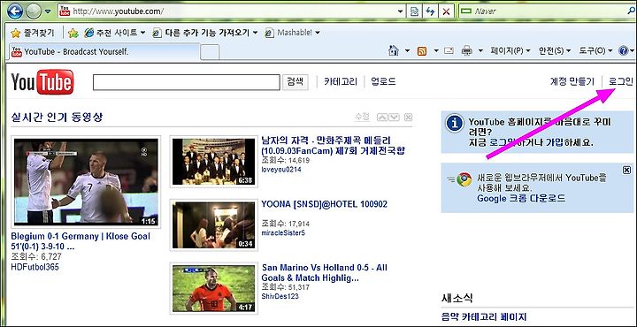This screenshot has width=637, height=327.
Task: Click the YouTube logo
Action: (x=42, y=82)
